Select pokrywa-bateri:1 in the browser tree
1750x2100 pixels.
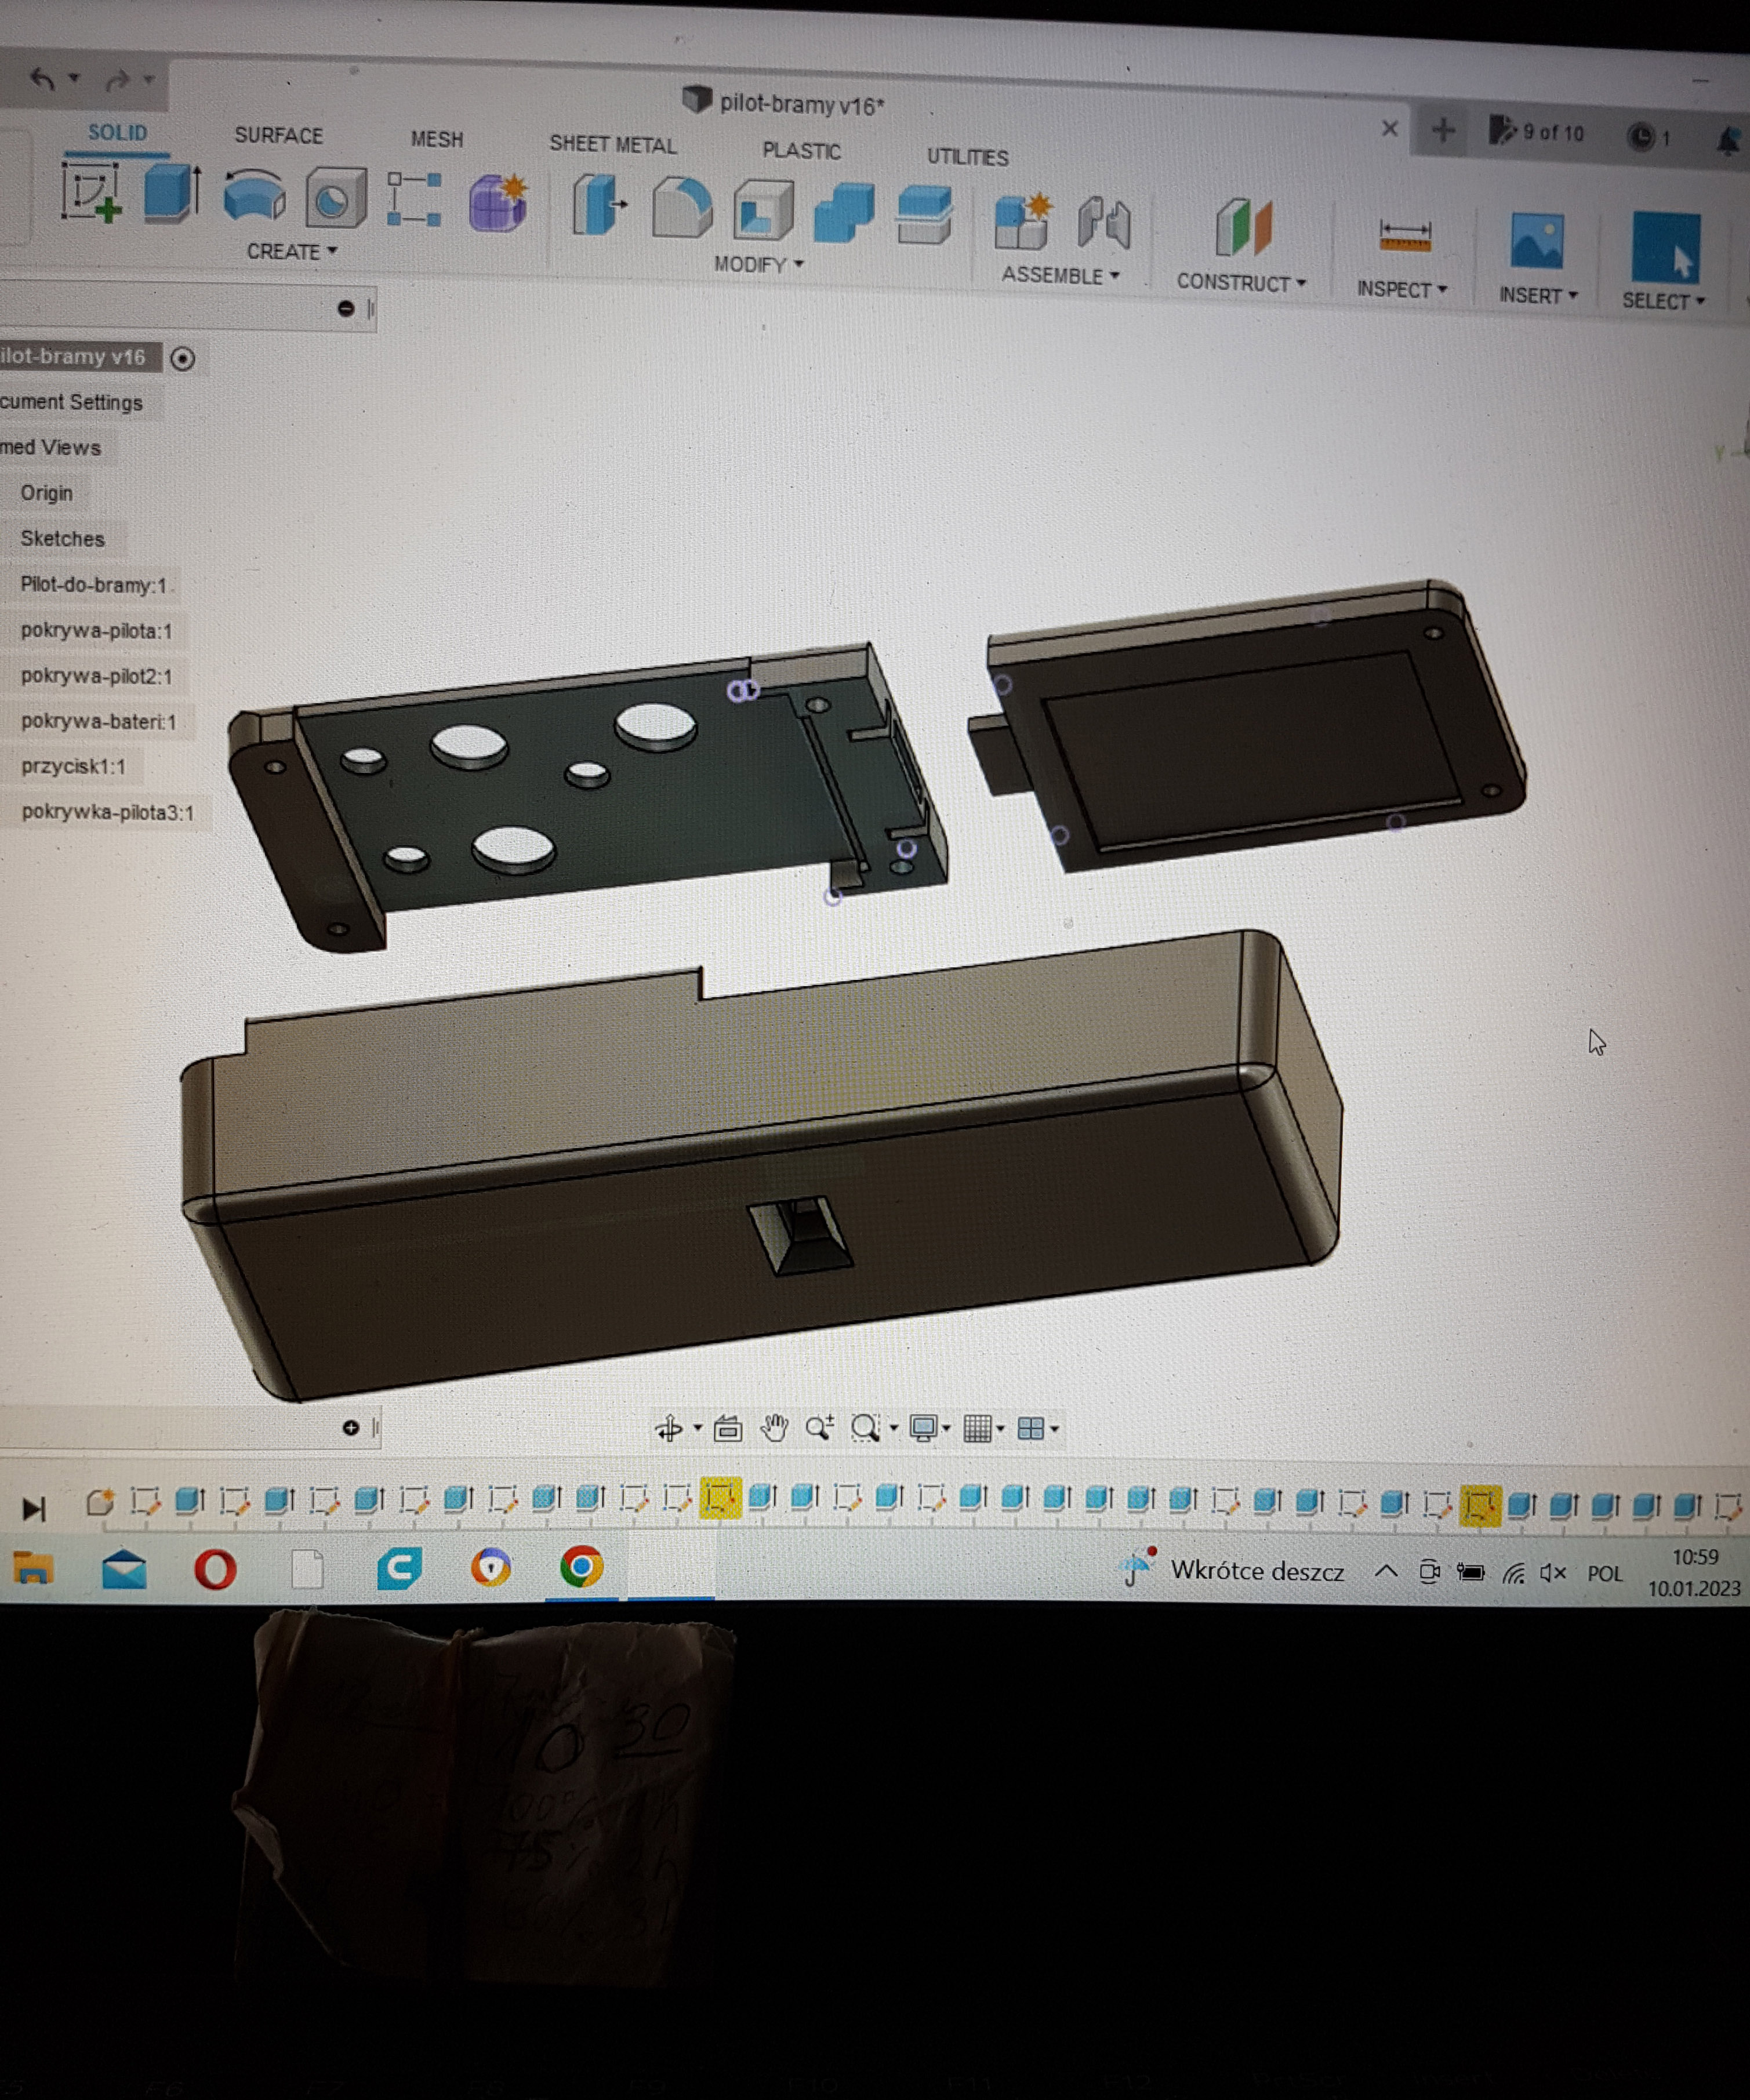[98, 721]
